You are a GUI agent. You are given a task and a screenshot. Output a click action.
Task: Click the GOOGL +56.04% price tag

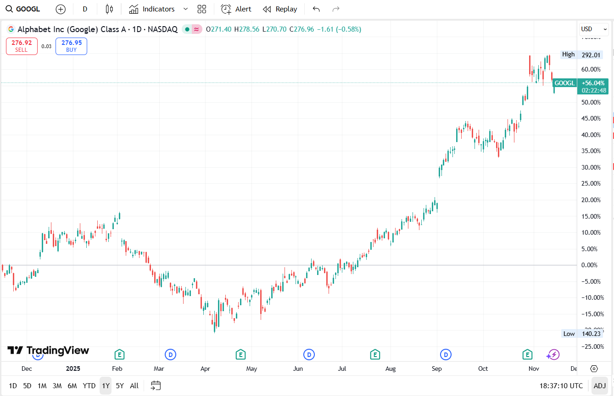click(580, 83)
